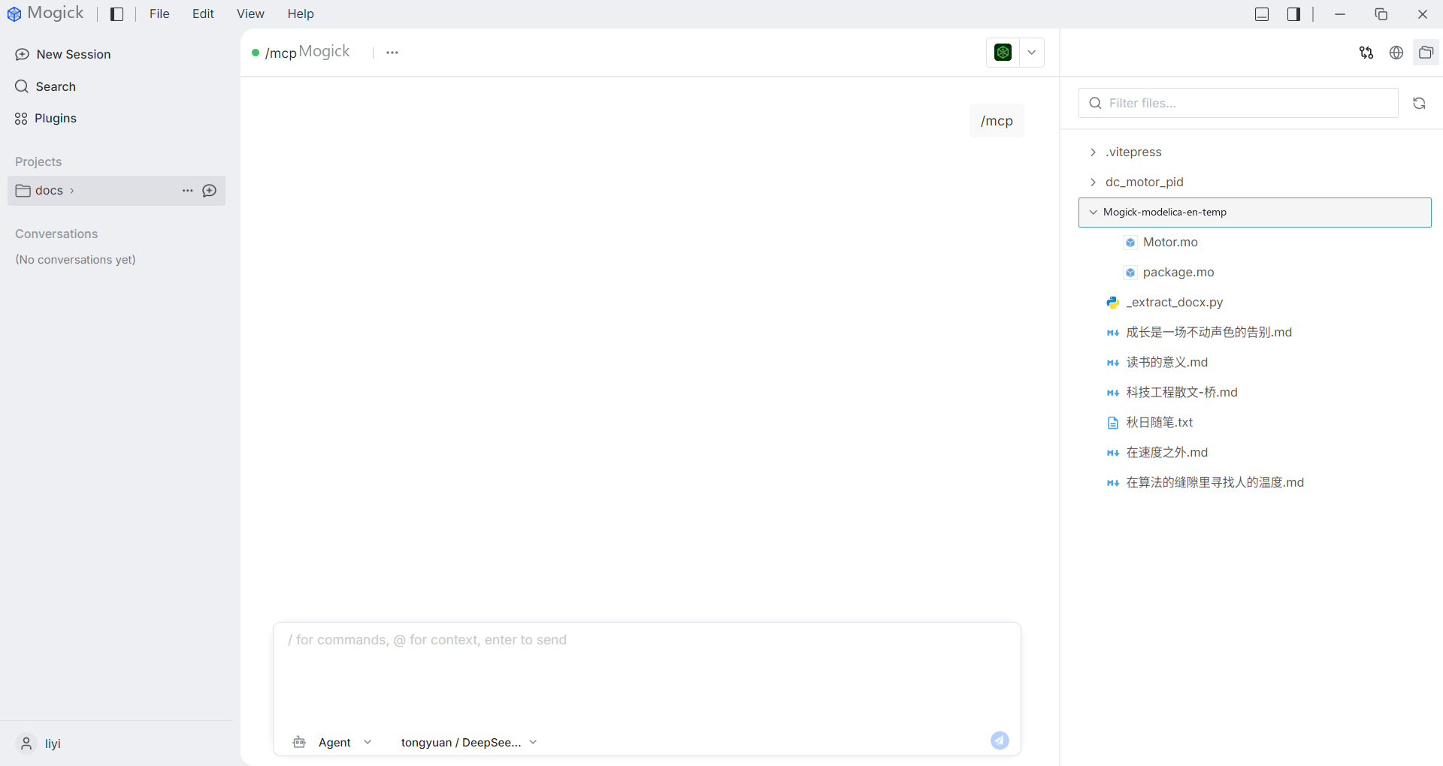The width and height of the screenshot is (1443, 766).
Task: Open the globe browser panel icon
Action: tap(1396, 53)
